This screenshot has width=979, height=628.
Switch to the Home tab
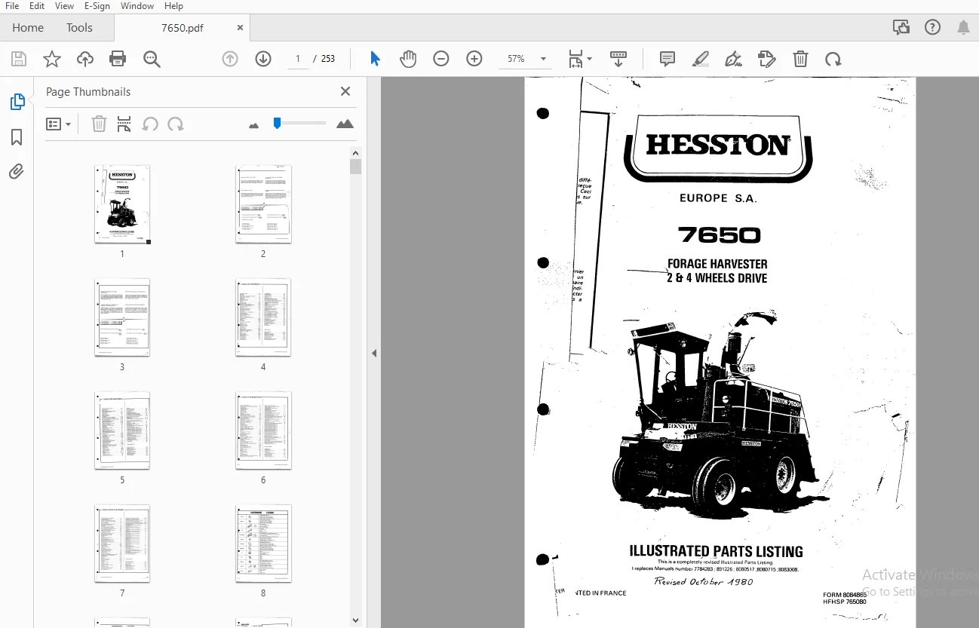click(x=28, y=28)
